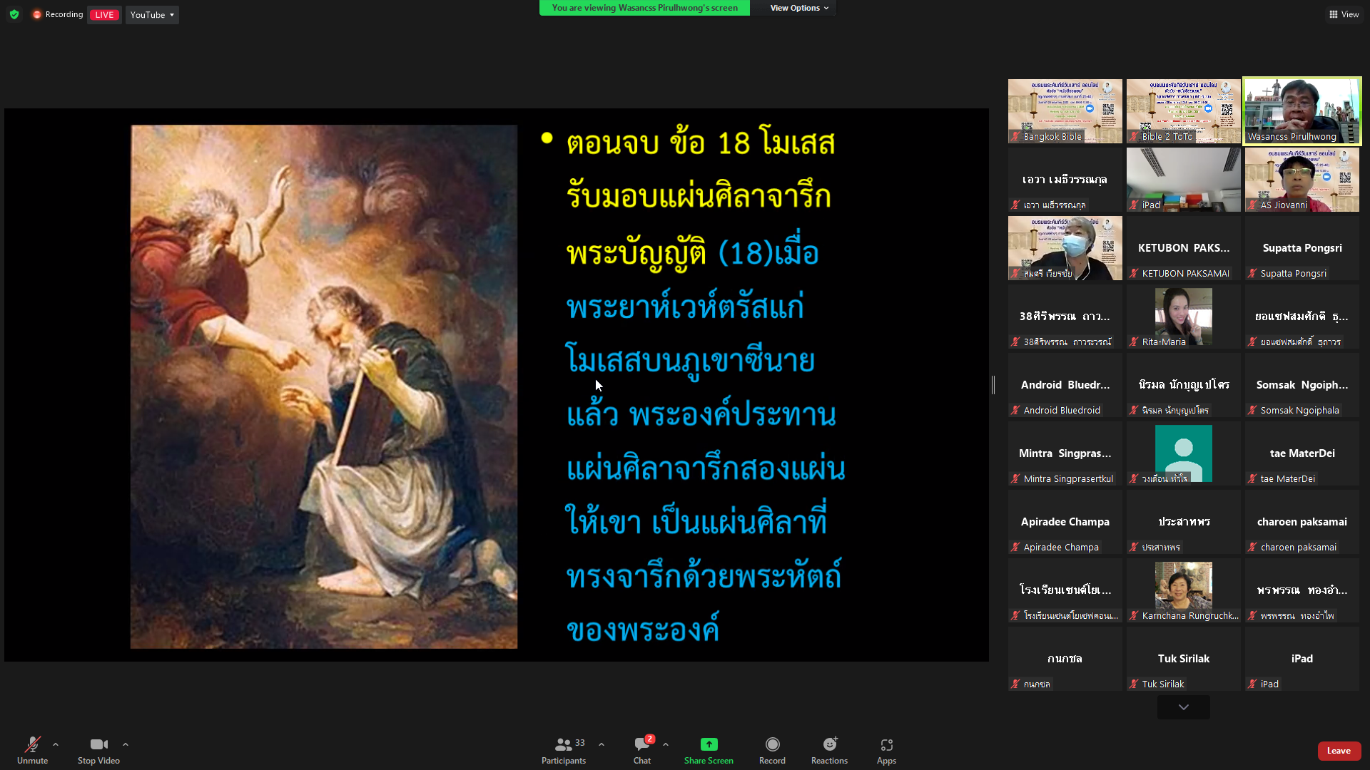The height and width of the screenshot is (770, 1370).
Task: Select Supatta Pongsri participant tile
Action: [1301, 248]
